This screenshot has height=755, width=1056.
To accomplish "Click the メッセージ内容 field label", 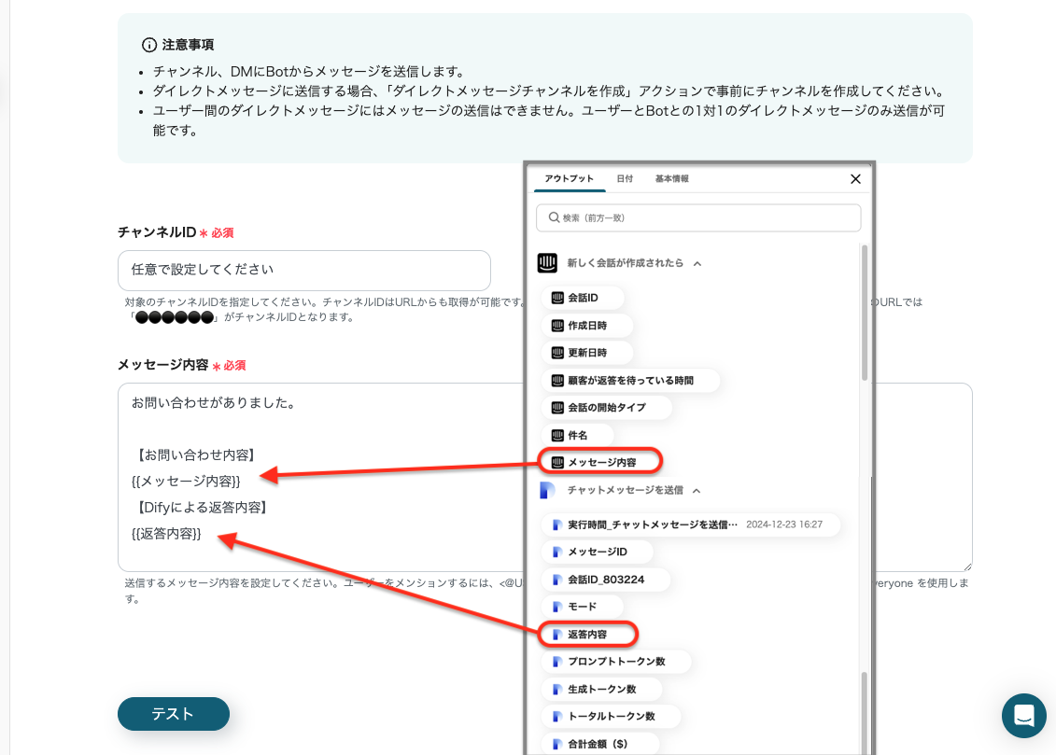I will (163, 366).
